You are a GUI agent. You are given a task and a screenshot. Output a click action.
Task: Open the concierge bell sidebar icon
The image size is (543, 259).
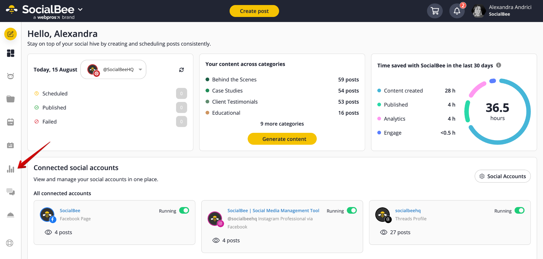(x=11, y=215)
